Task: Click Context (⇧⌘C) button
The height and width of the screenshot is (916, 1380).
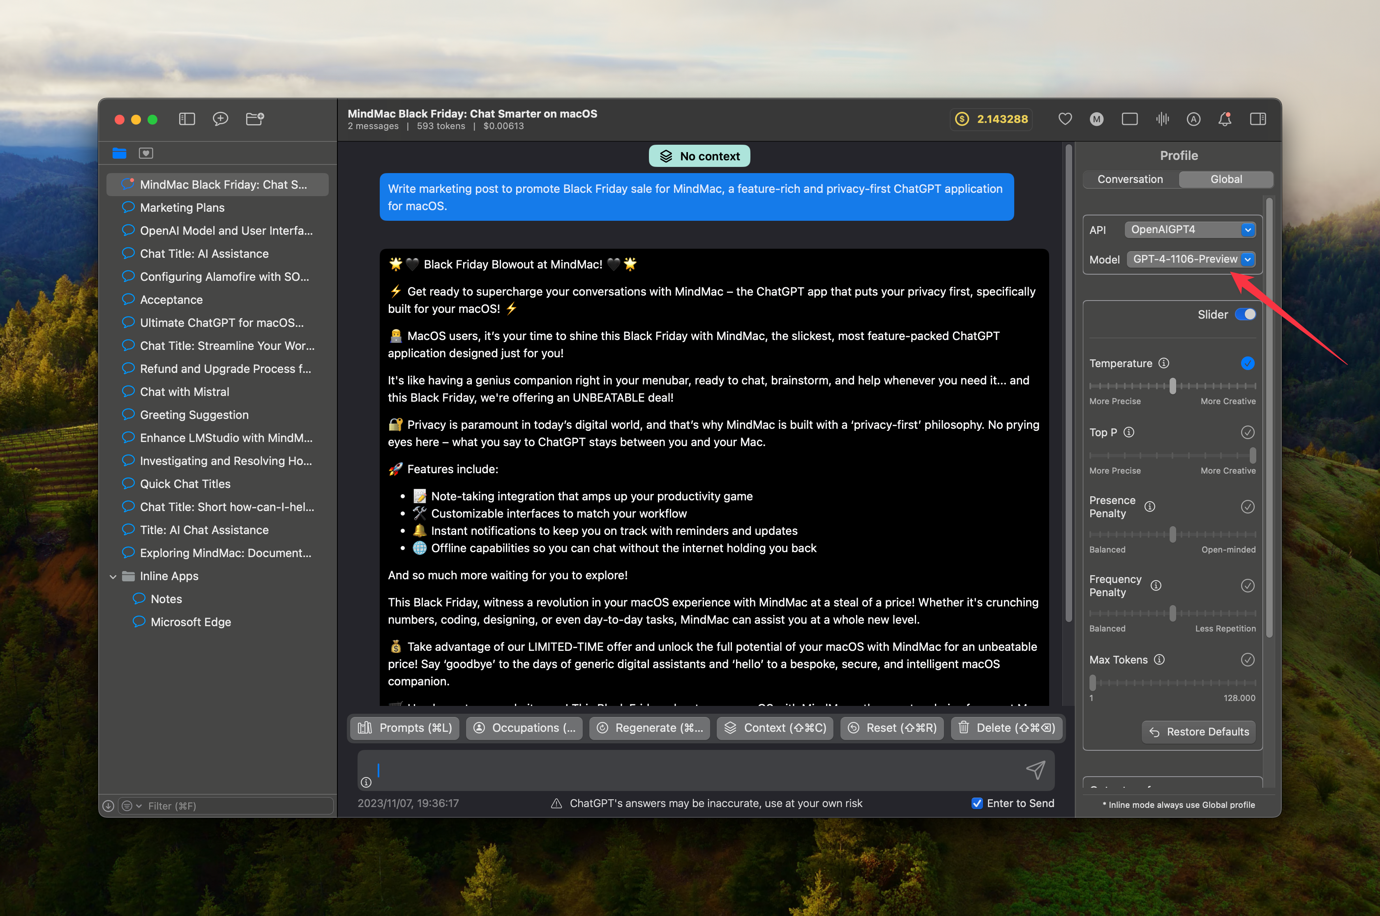Action: tap(776, 728)
